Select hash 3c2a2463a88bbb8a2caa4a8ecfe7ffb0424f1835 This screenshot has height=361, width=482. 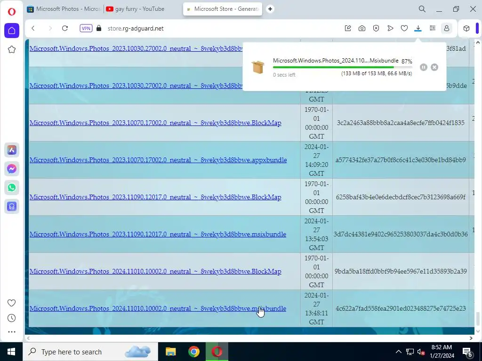[401, 123]
